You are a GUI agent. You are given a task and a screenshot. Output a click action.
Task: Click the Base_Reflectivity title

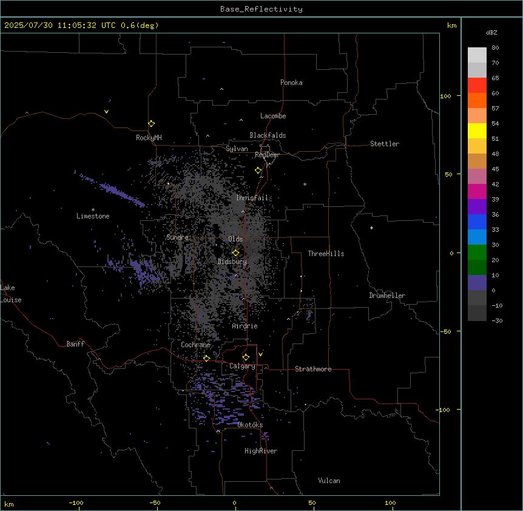tap(261, 9)
